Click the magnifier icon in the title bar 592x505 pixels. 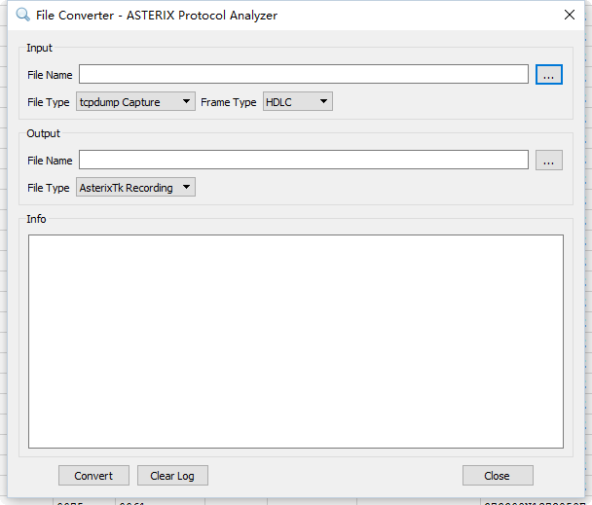coord(23,15)
